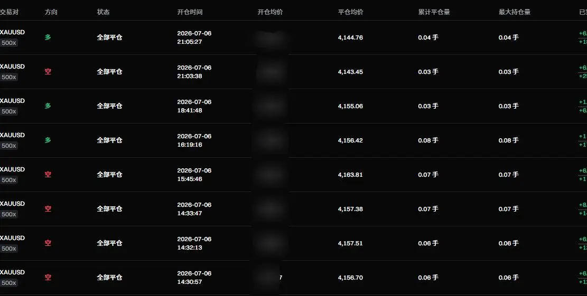This screenshot has width=587, height=296.
Task: Click the 开仓均价 column header
Action: [x=270, y=12]
